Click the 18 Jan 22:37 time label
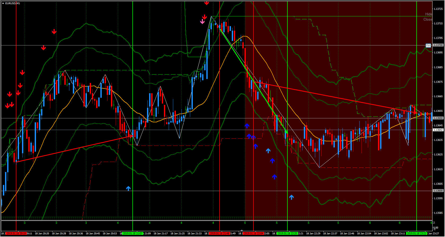The height and width of the screenshot is (237, 445). click(x=330, y=234)
